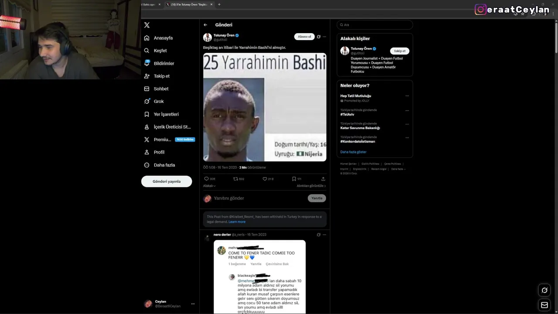Open more options on nero derler reply
Screen dimensions: 558x314
click(324, 235)
